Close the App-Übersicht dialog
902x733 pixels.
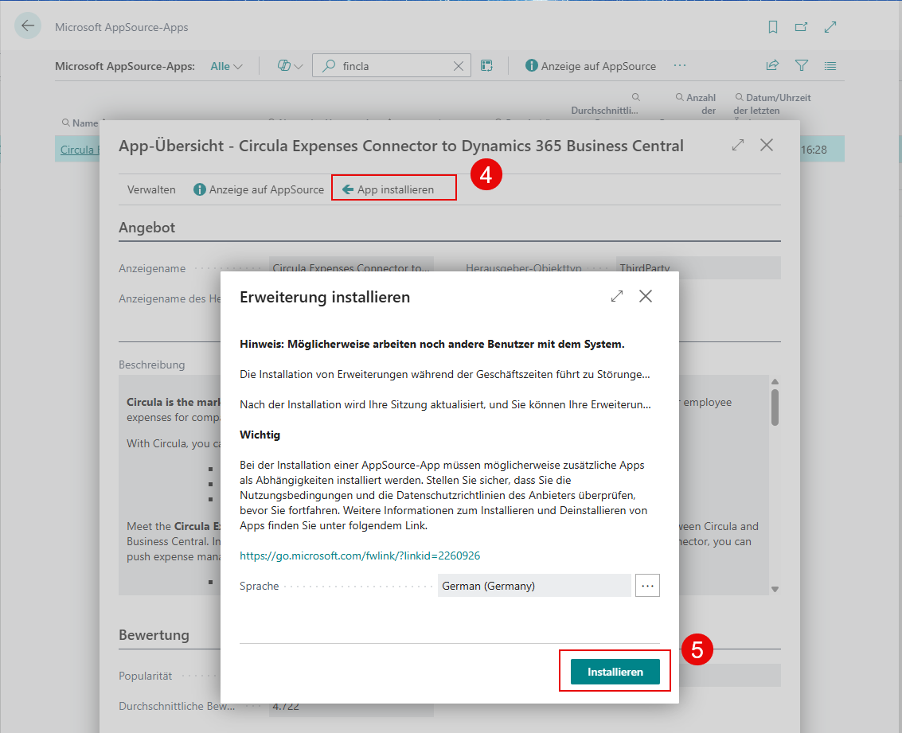[767, 145]
